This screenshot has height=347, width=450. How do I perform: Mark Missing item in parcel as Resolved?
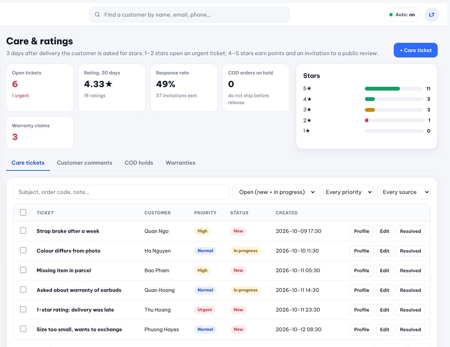410,271
